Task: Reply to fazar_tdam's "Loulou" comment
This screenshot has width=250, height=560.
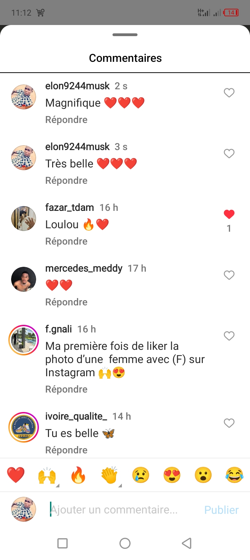Action: (x=66, y=241)
